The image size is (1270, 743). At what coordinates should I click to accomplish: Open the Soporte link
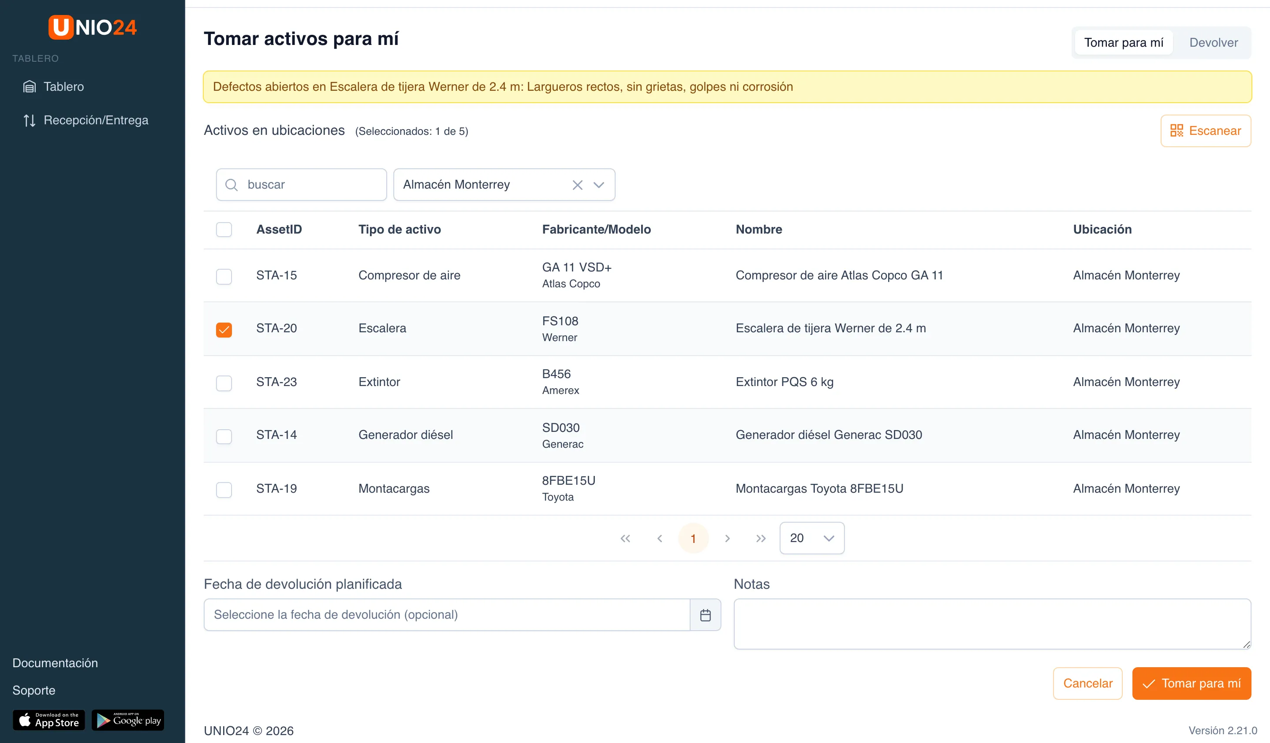34,690
